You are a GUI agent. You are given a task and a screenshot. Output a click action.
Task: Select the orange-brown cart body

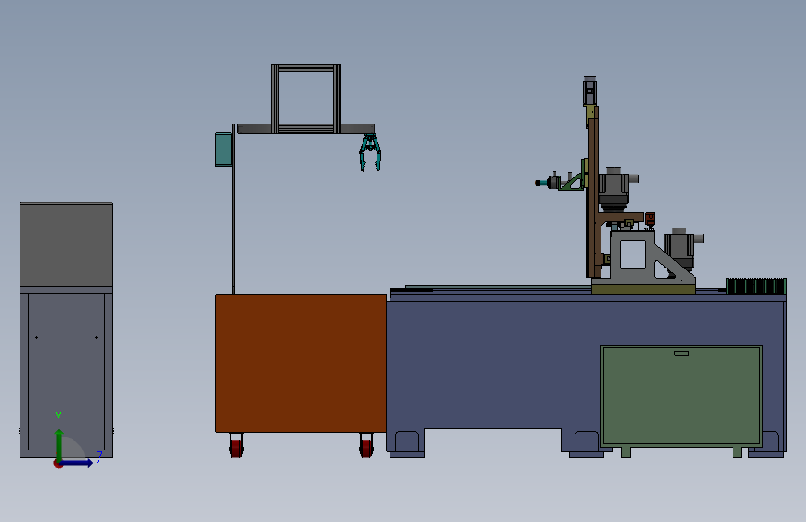(x=300, y=363)
